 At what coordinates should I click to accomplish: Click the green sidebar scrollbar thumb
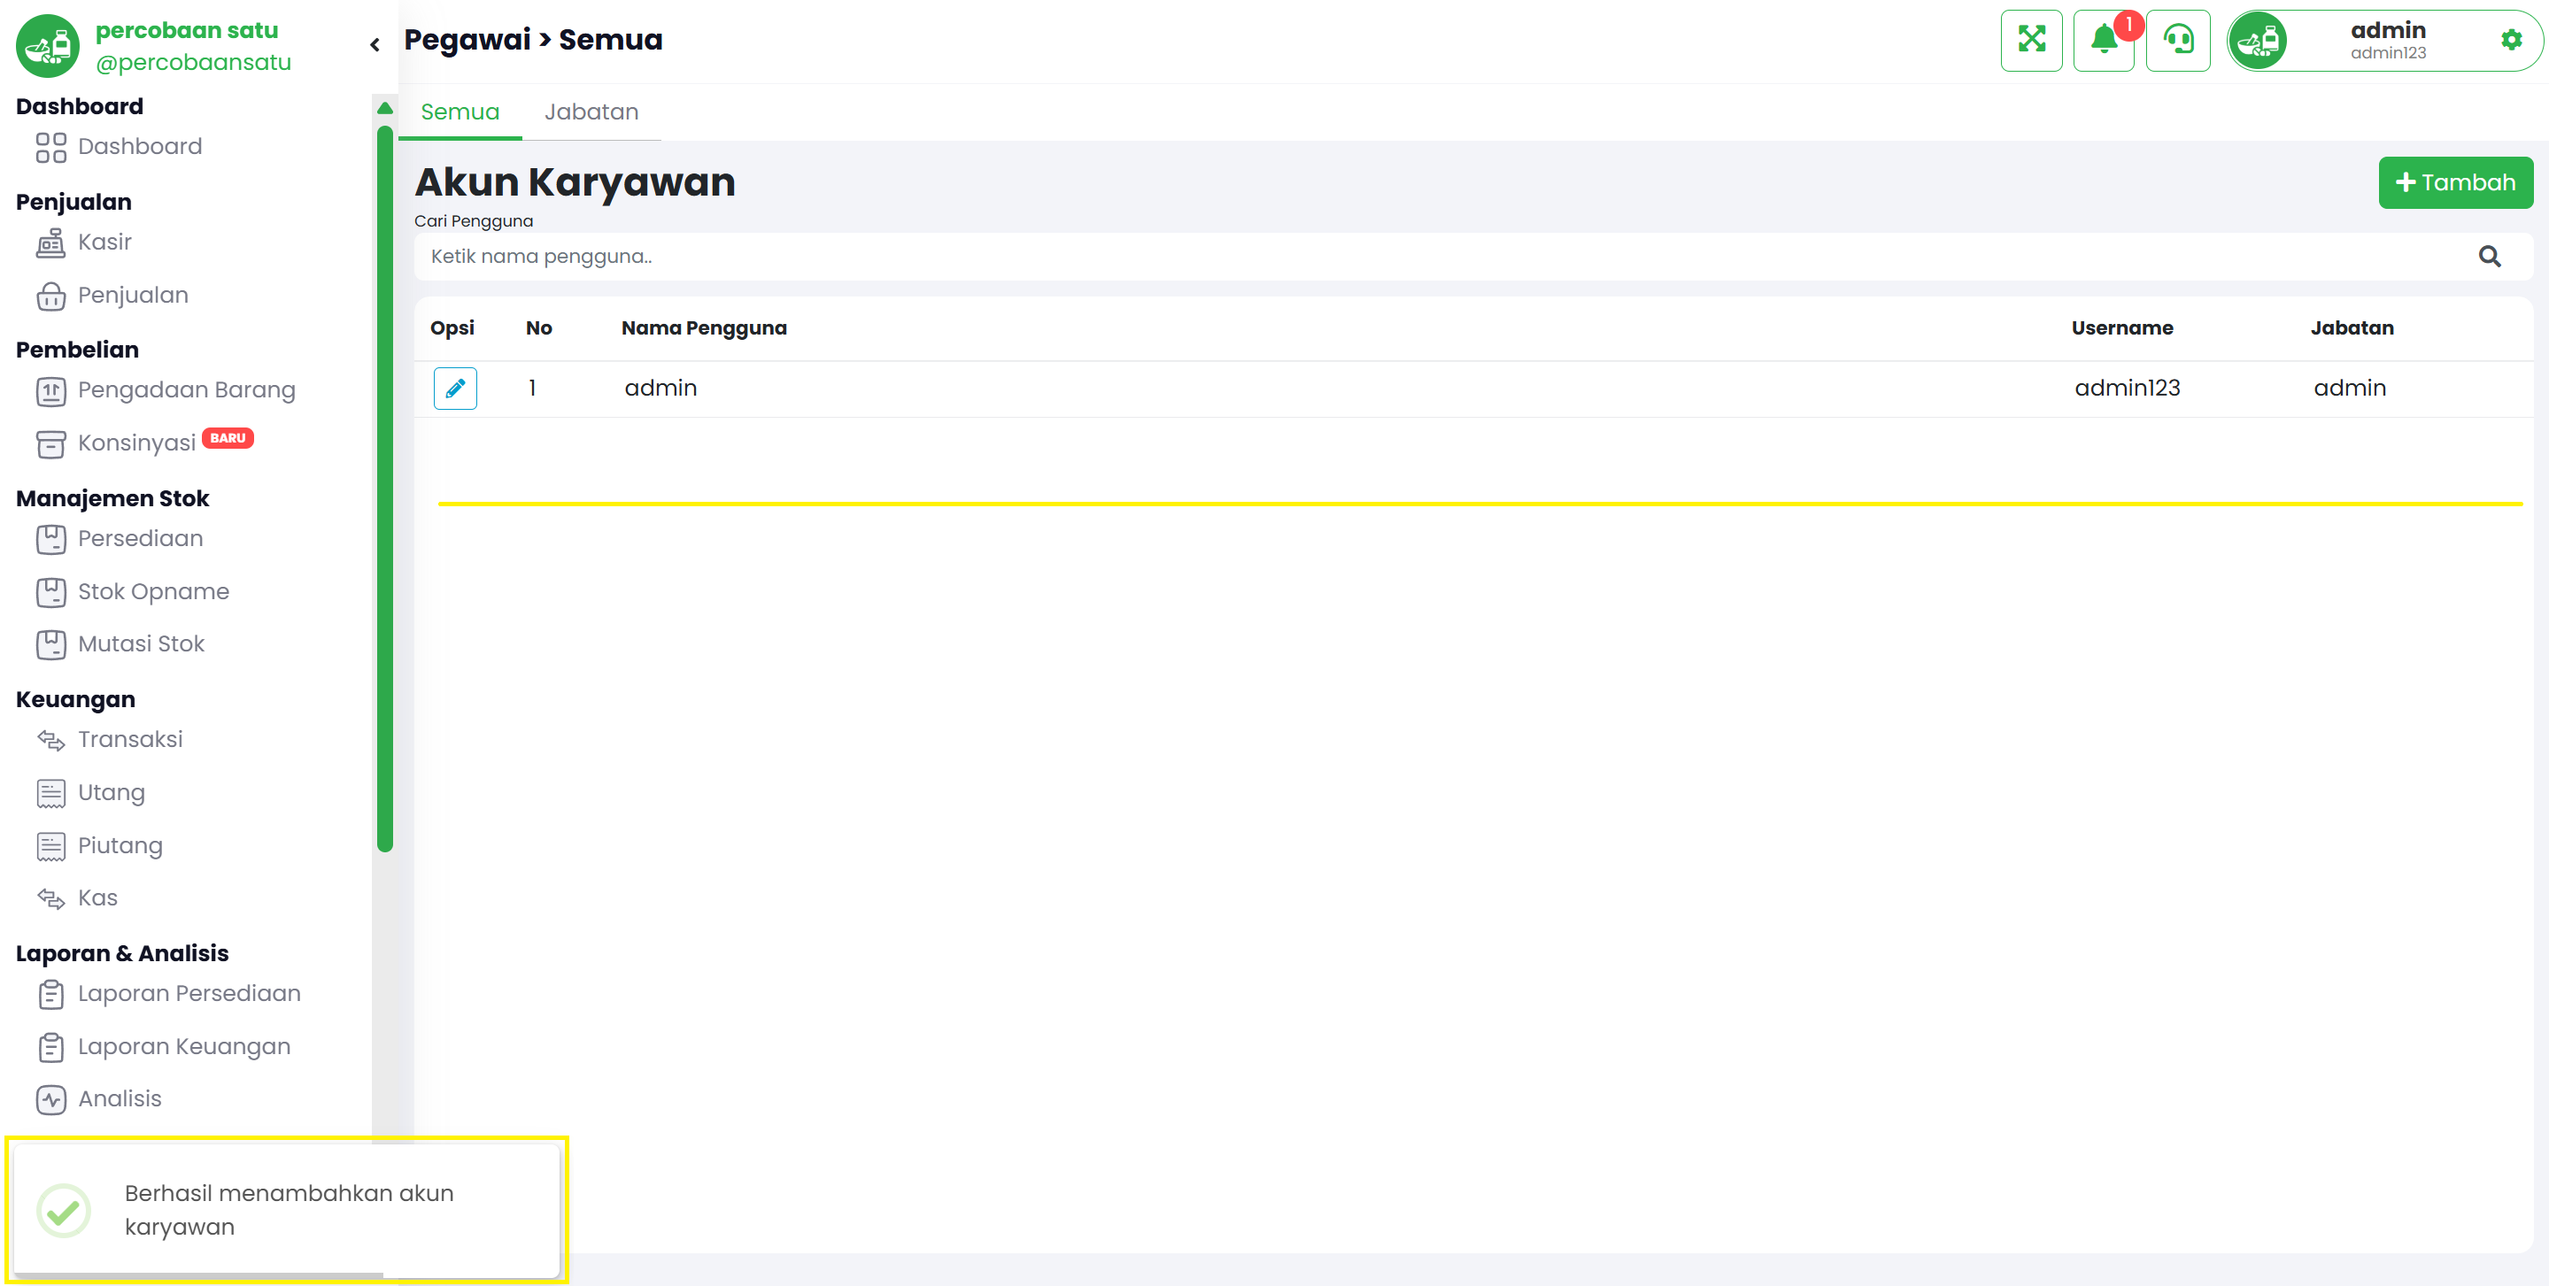pyautogui.click(x=385, y=488)
